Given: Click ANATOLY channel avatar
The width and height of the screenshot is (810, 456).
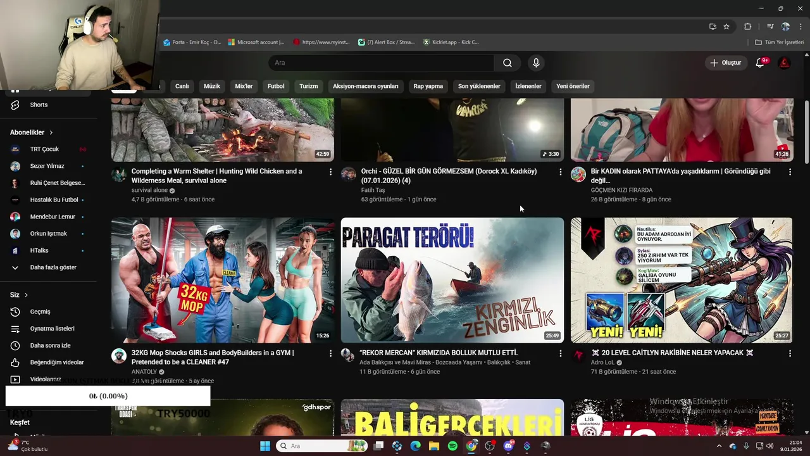Looking at the screenshot, I should (119, 356).
